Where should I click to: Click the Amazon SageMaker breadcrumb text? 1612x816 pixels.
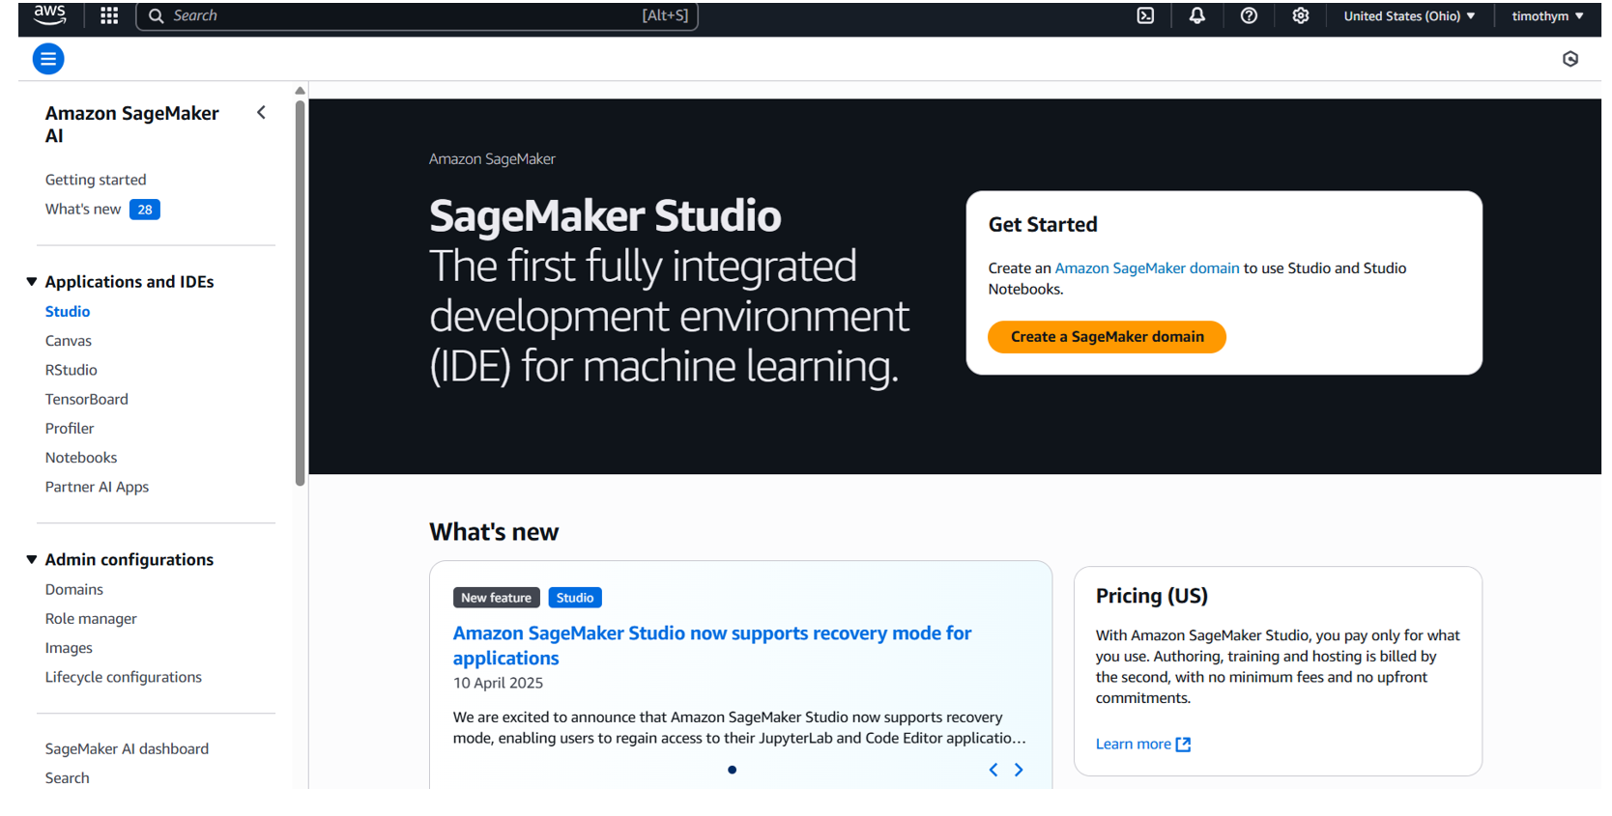point(492,159)
